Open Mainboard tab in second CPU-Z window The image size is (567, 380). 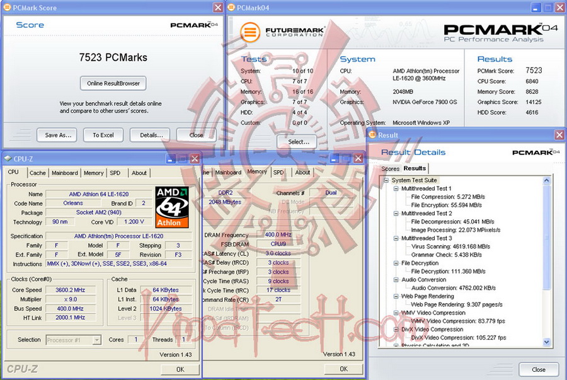[x=228, y=173]
